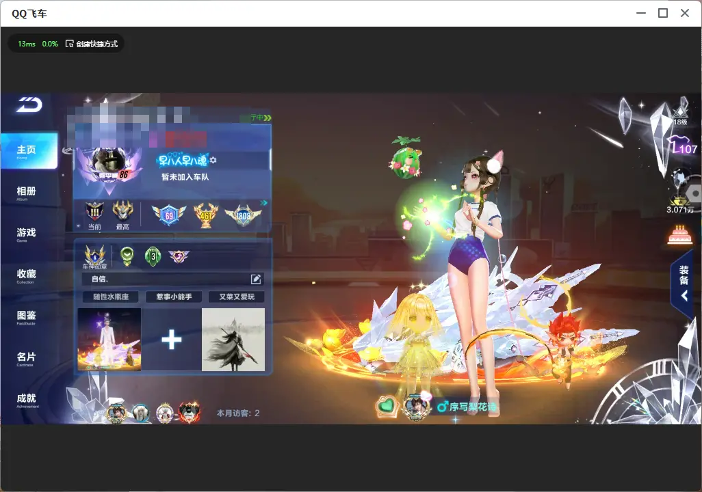The width and height of the screenshot is (702, 492).
Task: Click the 0.0% packet loss indicator
Action: pyautogui.click(x=50, y=44)
